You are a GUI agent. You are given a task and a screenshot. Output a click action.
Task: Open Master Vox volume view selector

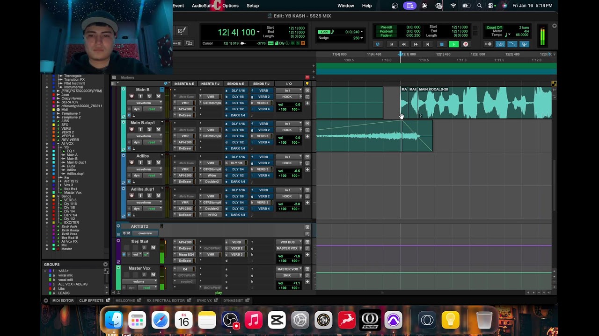click(x=140, y=281)
